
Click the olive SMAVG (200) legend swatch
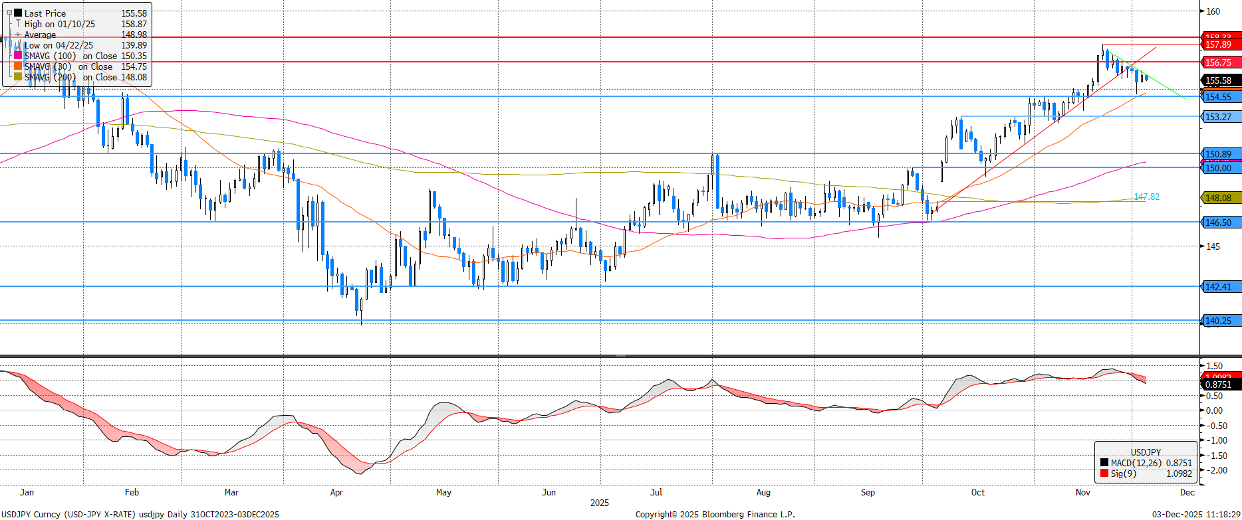point(18,77)
